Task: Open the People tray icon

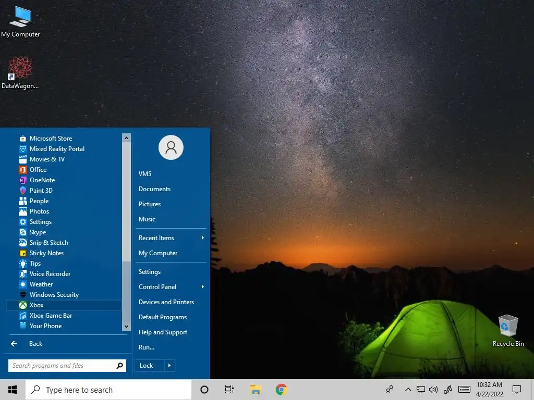Action: point(390,390)
